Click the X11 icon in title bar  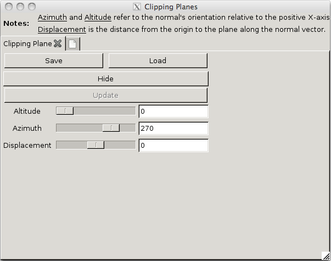[137, 7]
